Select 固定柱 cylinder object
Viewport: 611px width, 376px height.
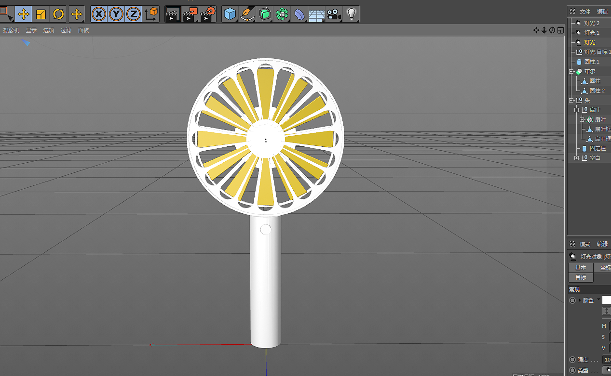[x=597, y=148]
